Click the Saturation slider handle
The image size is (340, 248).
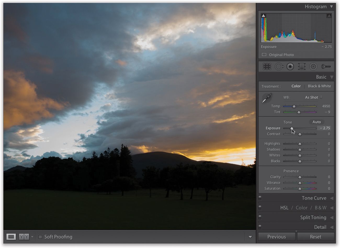300,189
